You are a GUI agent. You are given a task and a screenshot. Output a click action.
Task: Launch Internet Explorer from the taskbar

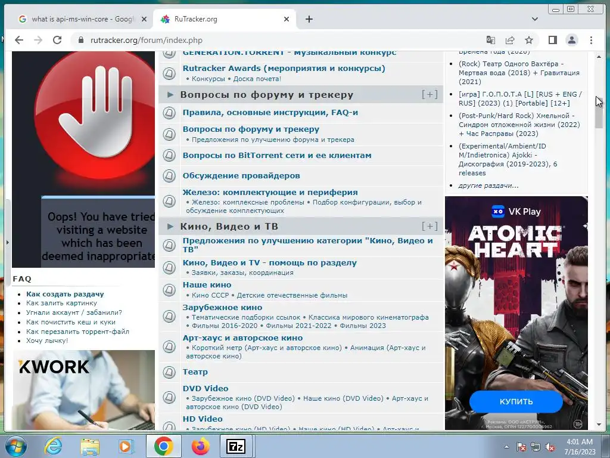53,446
